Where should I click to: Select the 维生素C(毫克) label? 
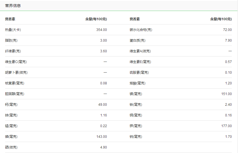click(x=16, y=62)
